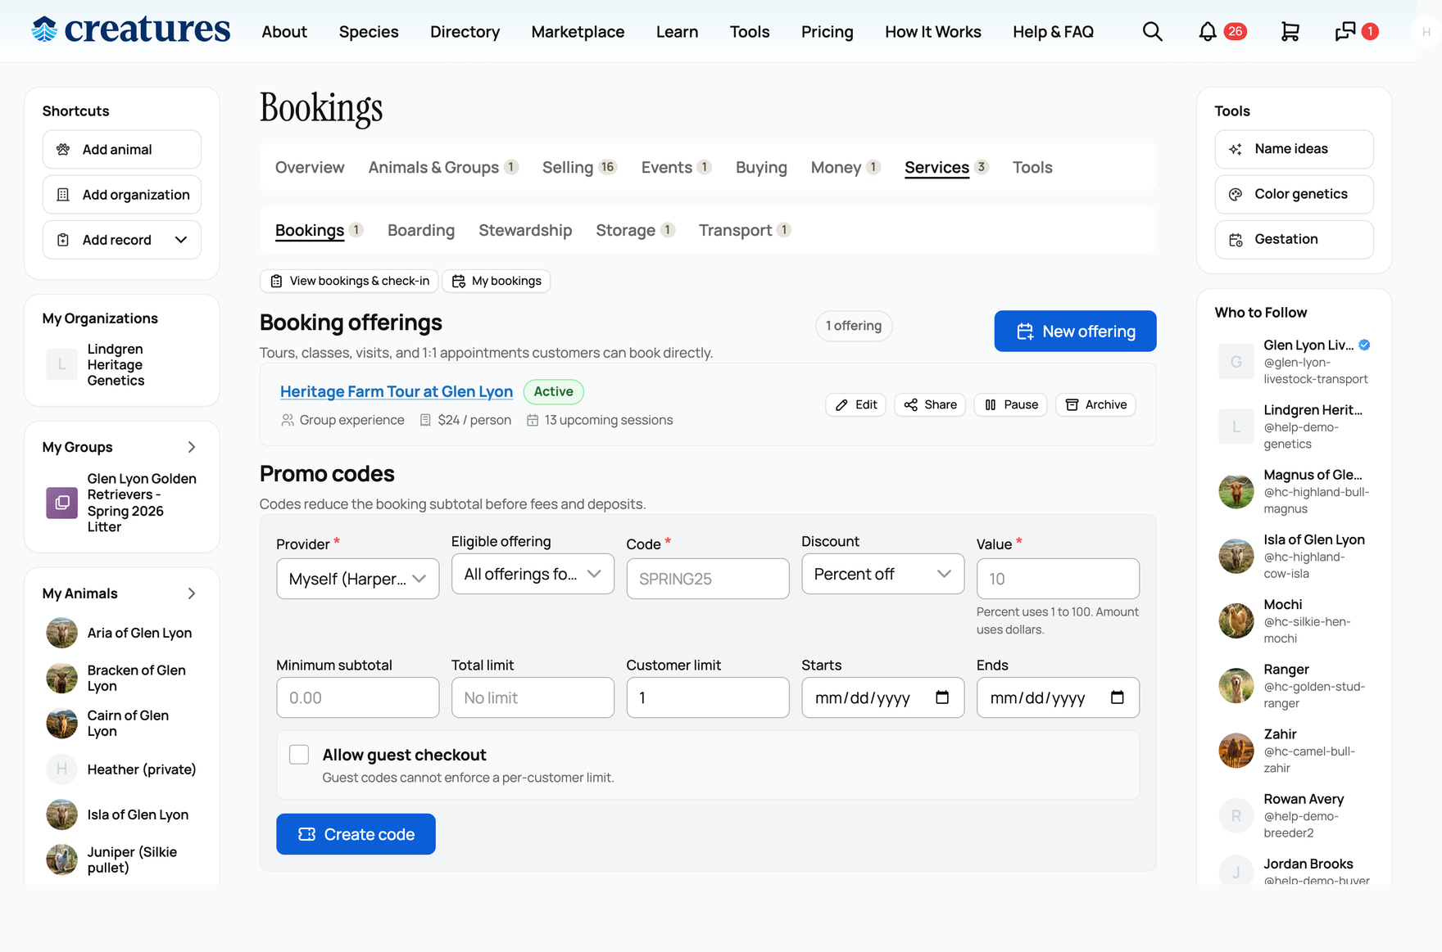Click Ranger's avatar in Who to Follow
This screenshot has height=952, width=1442.
1236,686
